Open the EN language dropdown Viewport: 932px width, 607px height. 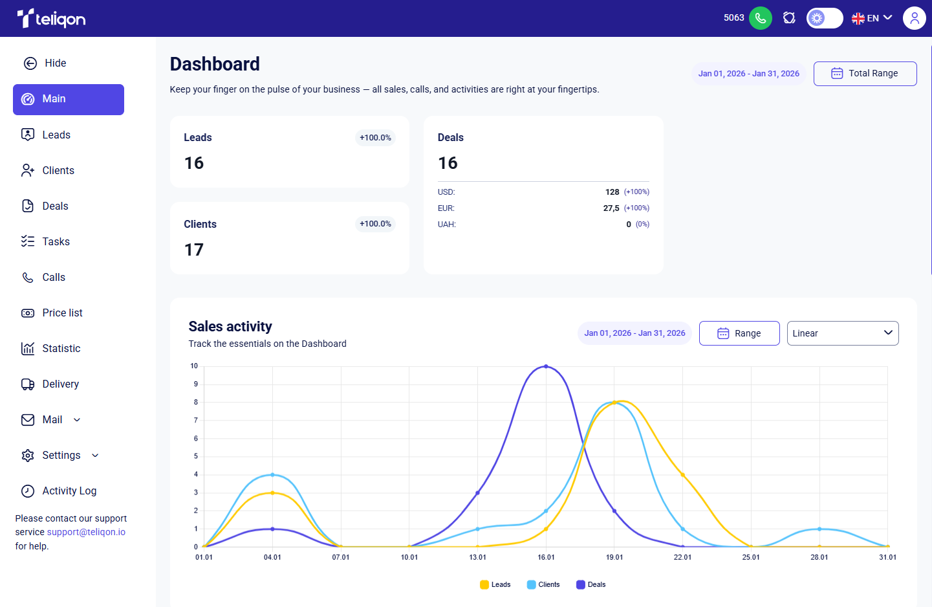(x=872, y=18)
